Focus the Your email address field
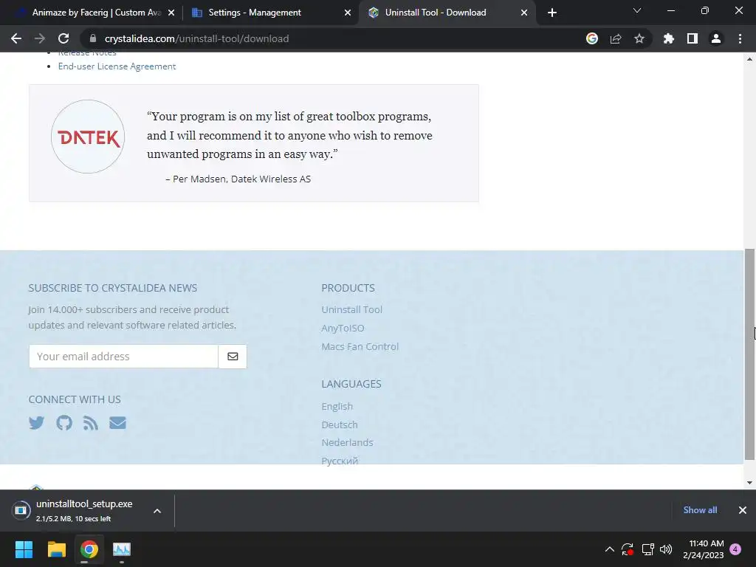756x567 pixels. (123, 357)
